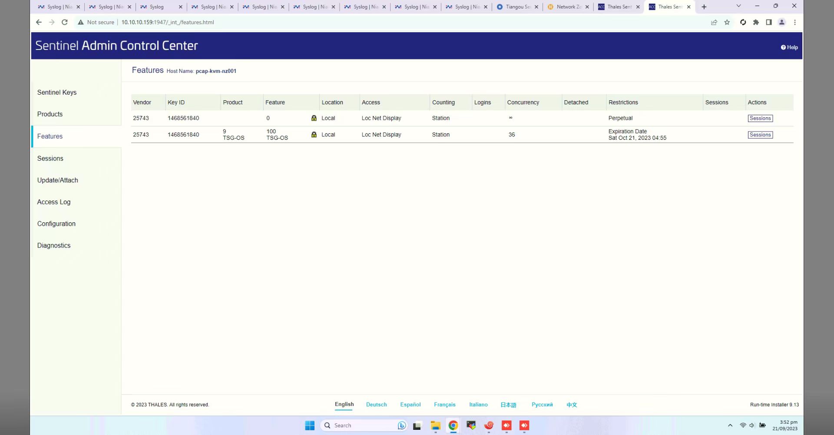Show hidden system tray icons
The height and width of the screenshot is (435, 834).
730,425
